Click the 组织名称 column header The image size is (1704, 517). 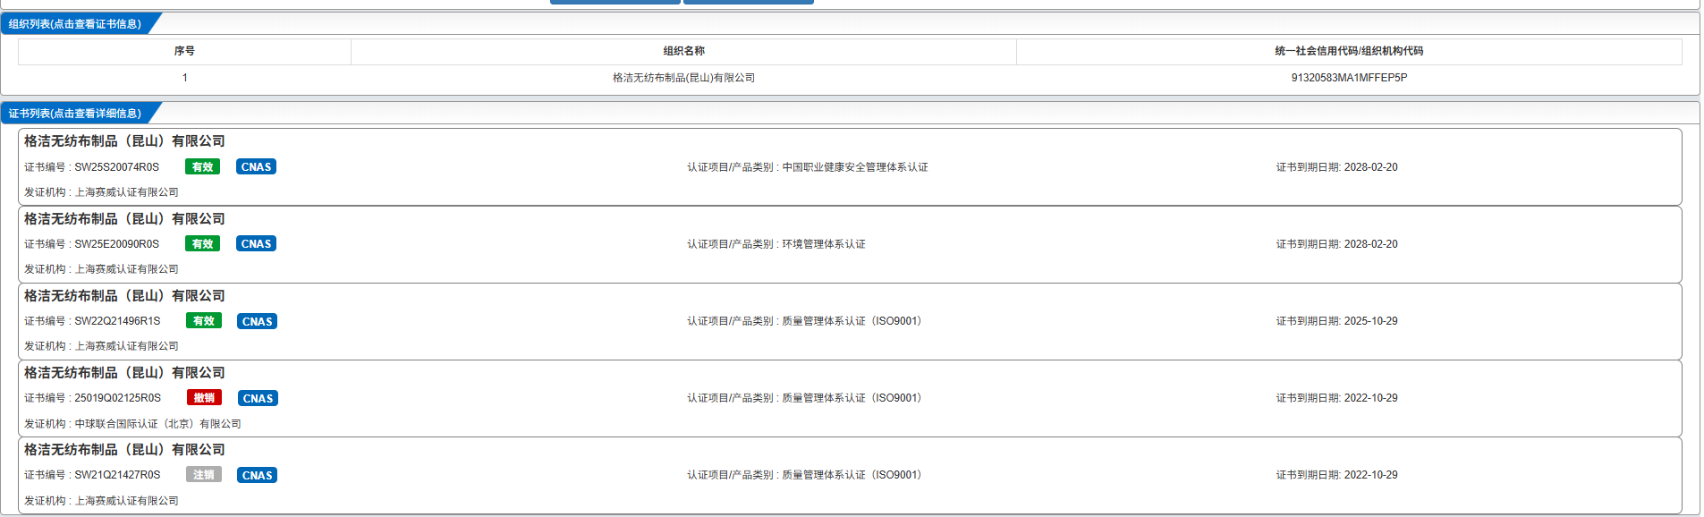tap(683, 51)
